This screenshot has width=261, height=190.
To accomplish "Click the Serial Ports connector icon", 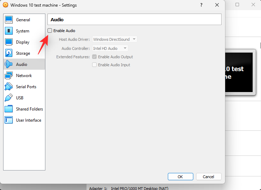I will [x=9, y=86].
